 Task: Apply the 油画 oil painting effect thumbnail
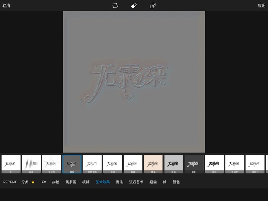point(31,163)
